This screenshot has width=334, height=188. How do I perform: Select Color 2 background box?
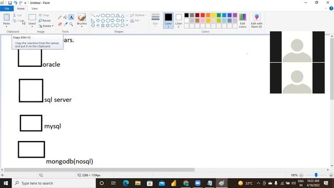pyautogui.click(x=178, y=20)
